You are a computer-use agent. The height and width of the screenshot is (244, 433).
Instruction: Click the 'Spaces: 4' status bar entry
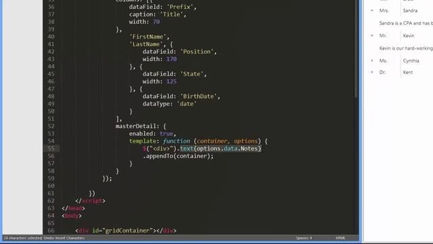tap(304, 238)
